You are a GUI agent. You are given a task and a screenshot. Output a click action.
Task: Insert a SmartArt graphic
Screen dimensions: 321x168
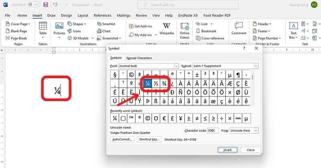[106, 24]
